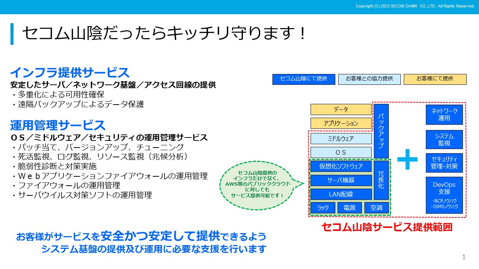Click the ラック box
This screenshot has width=479, height=269.
pos(323,208)
